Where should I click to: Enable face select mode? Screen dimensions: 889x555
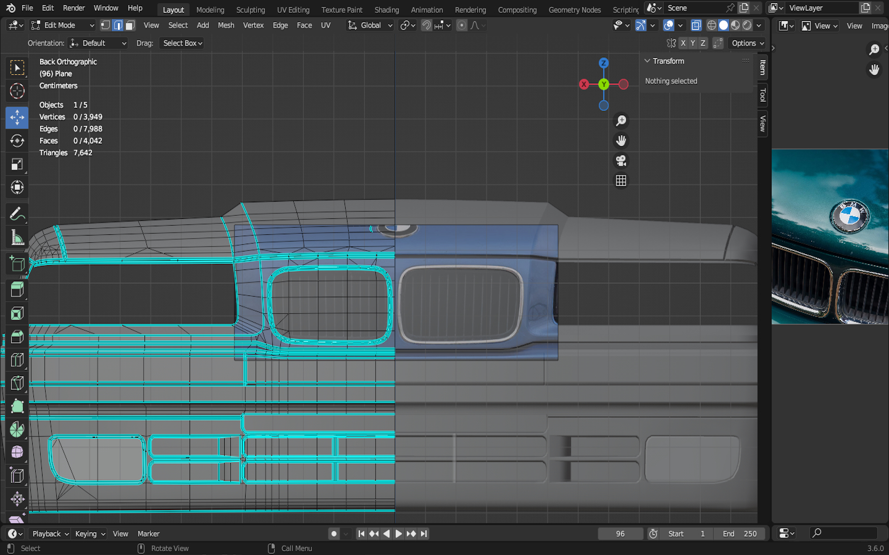(130, 25)
